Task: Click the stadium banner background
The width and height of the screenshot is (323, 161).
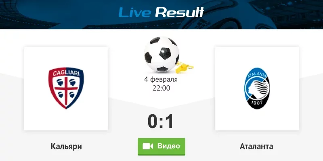Action: (62, 14)
